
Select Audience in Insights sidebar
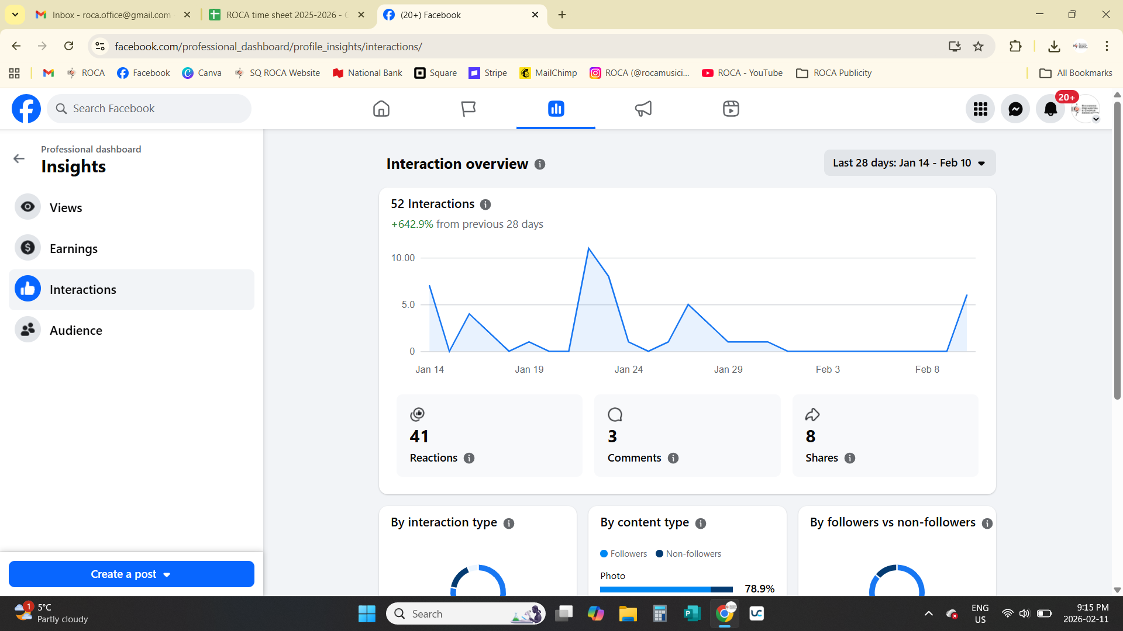tap(75, 331)
